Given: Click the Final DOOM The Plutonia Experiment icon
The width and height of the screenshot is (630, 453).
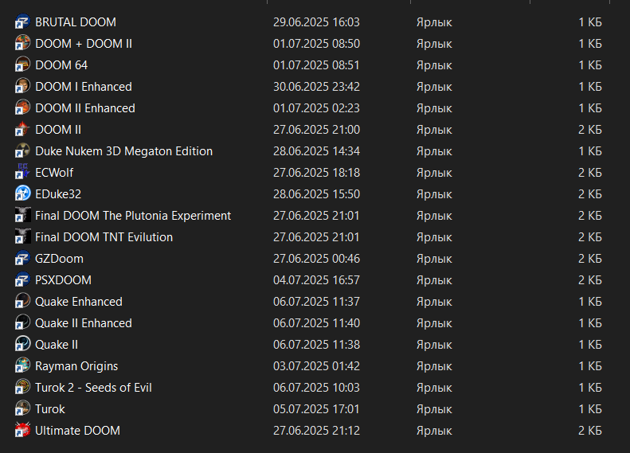Looking at the screenshot, I should point(22,215).
